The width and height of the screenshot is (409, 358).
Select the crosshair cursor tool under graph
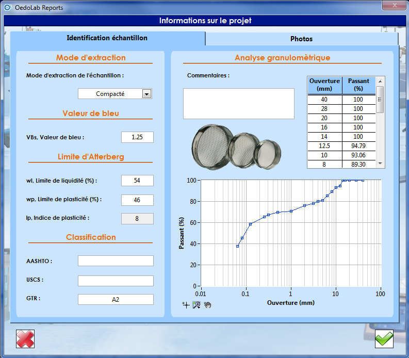186,305
